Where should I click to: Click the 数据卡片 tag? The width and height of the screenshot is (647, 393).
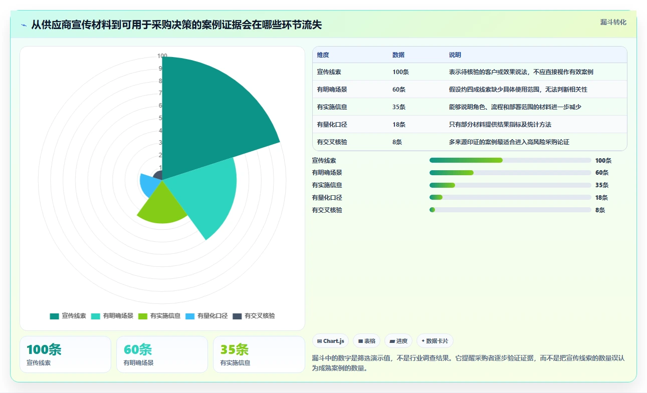[435, 341]
